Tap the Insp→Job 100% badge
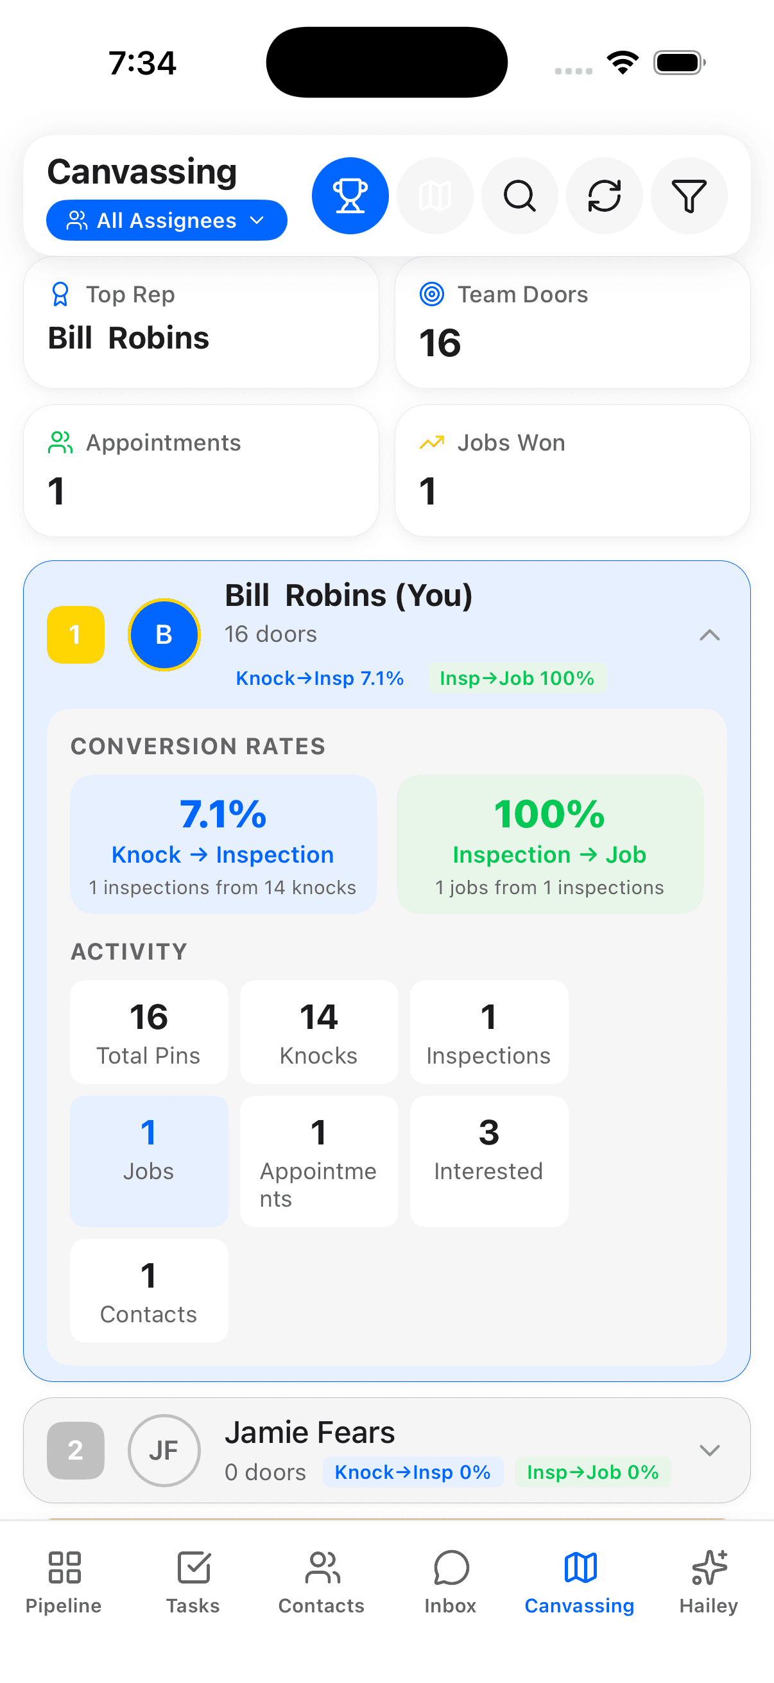 pyautogui.click(x=517, y=678)
